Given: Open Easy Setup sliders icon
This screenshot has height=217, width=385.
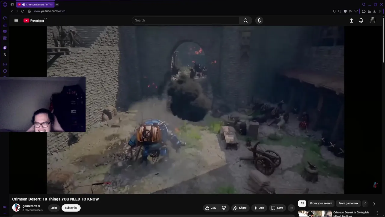Looking at the screenshot, I should tap(380, 11).
